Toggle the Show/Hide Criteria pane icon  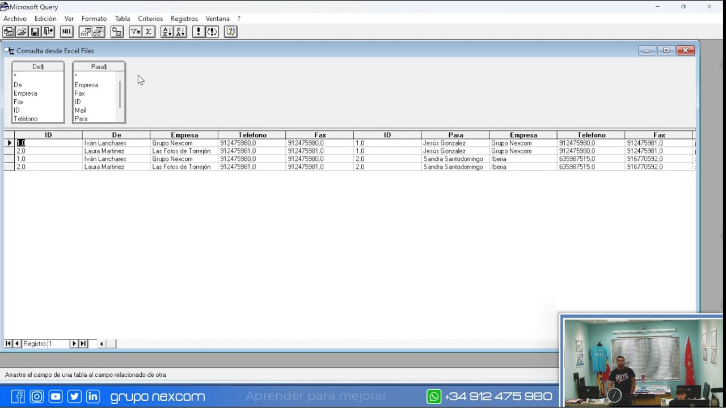click(99, 32)
